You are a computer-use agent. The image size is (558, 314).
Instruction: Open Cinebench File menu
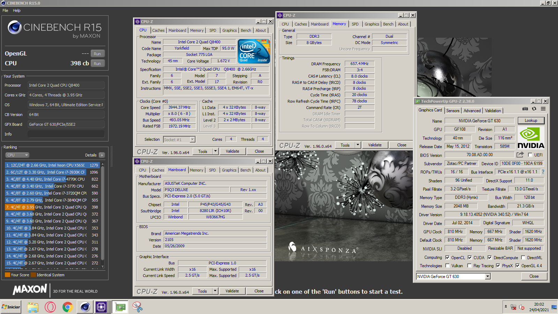tap(5, 10)
